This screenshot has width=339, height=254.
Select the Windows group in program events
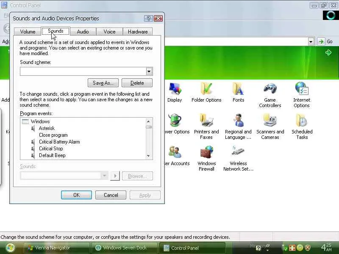click(x=40, y=121)
